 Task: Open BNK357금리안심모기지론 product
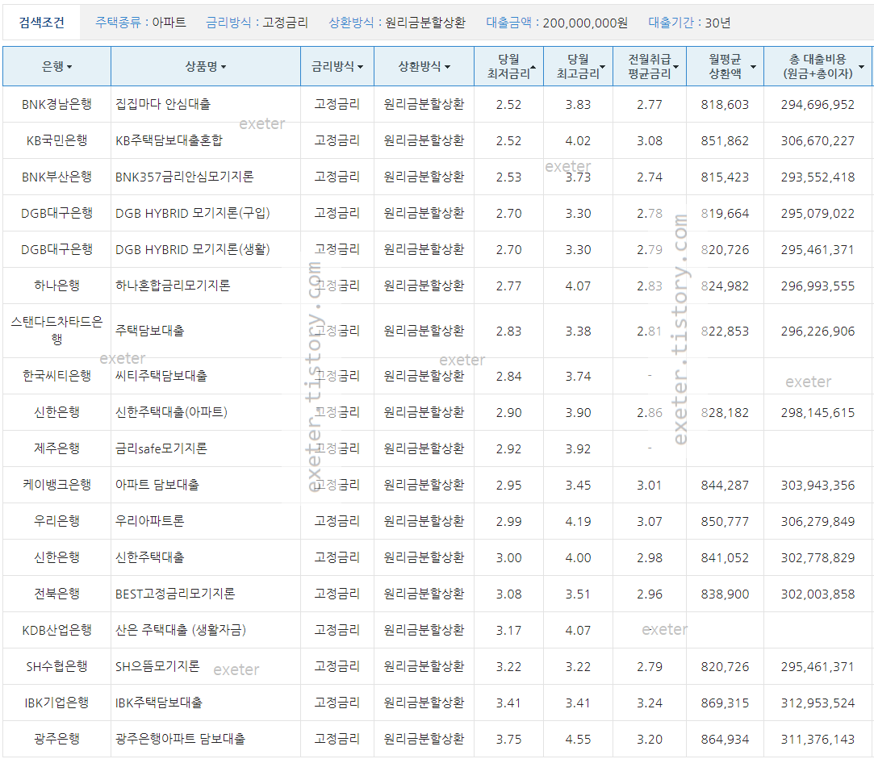pos(185,177)
